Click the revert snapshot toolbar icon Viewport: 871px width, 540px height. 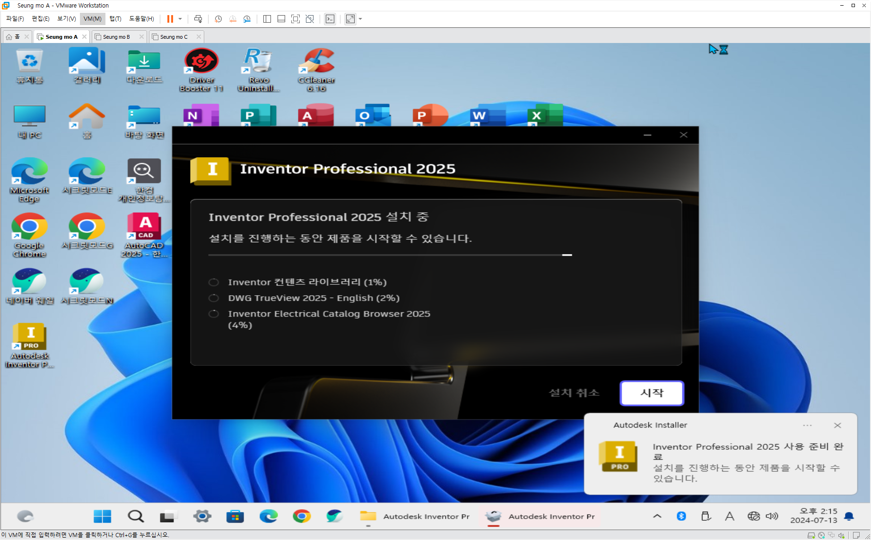tap(233, 19)
